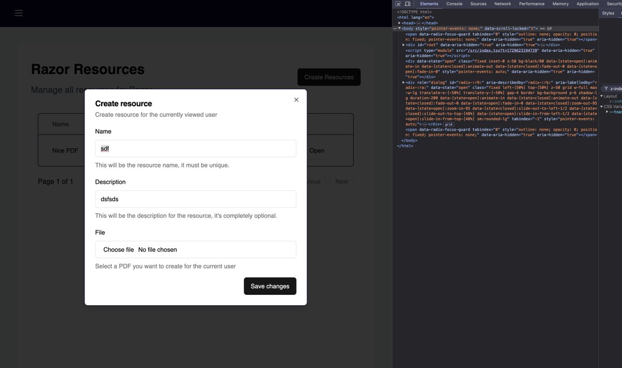Viewport: 622px width, 368px height.
Task: Click the No file chosen text
Action: click(x=158, y=249)
